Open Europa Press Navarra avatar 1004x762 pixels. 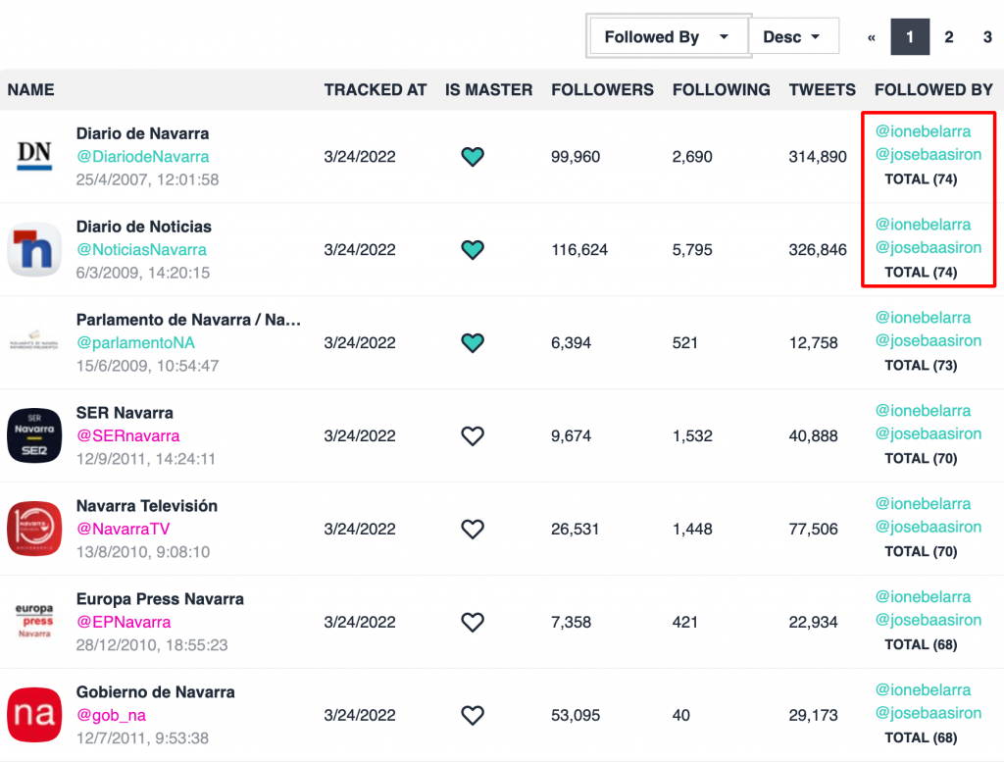pos(34,621)
